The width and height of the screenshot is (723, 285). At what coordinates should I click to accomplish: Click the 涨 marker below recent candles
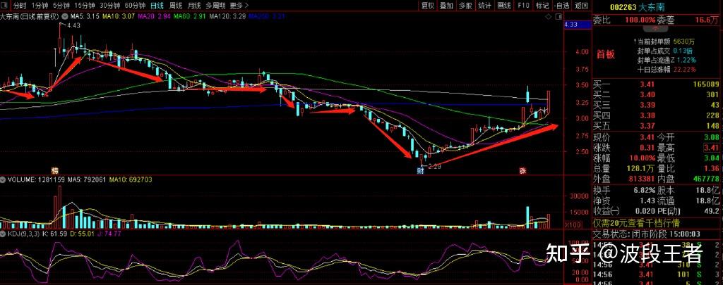coord(523,170)
